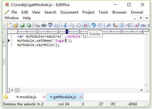Click the Redo arrow icon

(x=100, y=25)
